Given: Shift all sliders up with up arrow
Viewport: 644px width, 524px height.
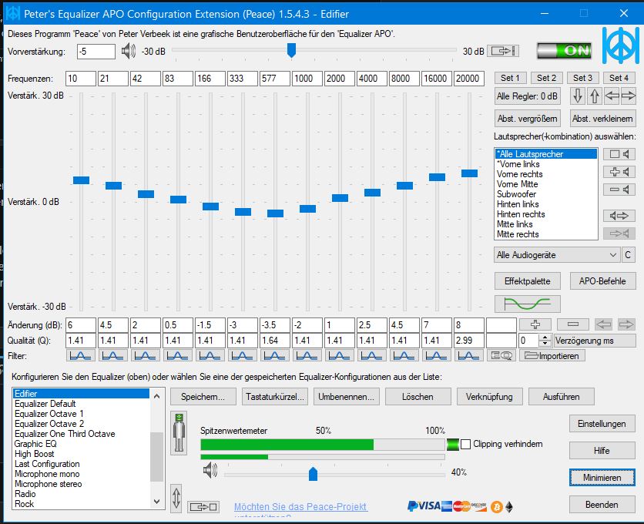Looking at the screenshot, I should pyautogui.click(x=594, y=96).
